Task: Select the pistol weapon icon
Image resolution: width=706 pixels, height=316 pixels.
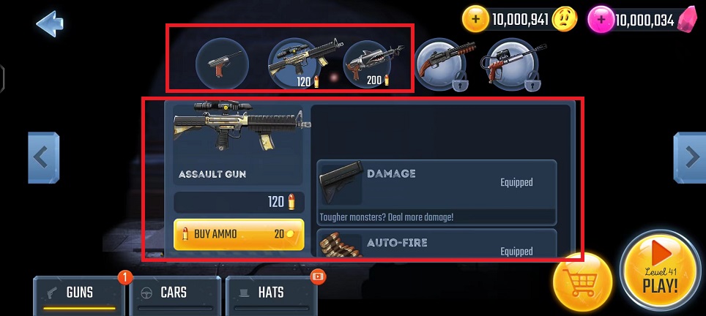Action: coord(222,64)
